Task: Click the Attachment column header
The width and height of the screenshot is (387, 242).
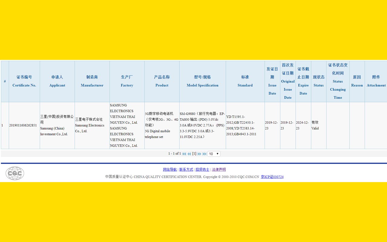Action: [x=376, y=81]
